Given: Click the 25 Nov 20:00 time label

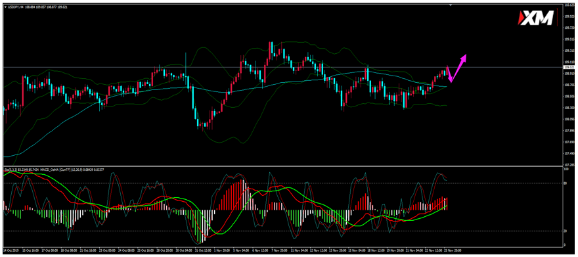Looking at the screenshot, I should coord(452,250).
